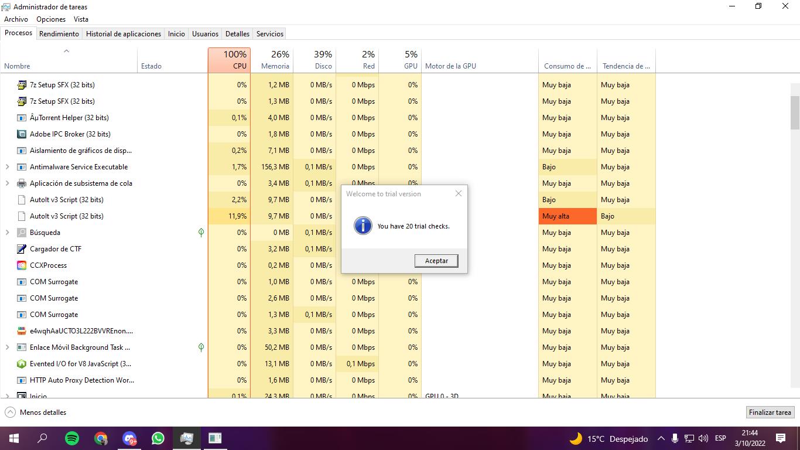Click the first 7z Setup SFX icon

[22, 85]
